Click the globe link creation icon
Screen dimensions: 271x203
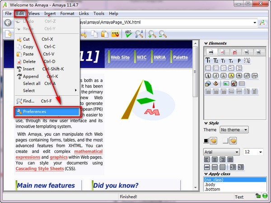point(208,84)
